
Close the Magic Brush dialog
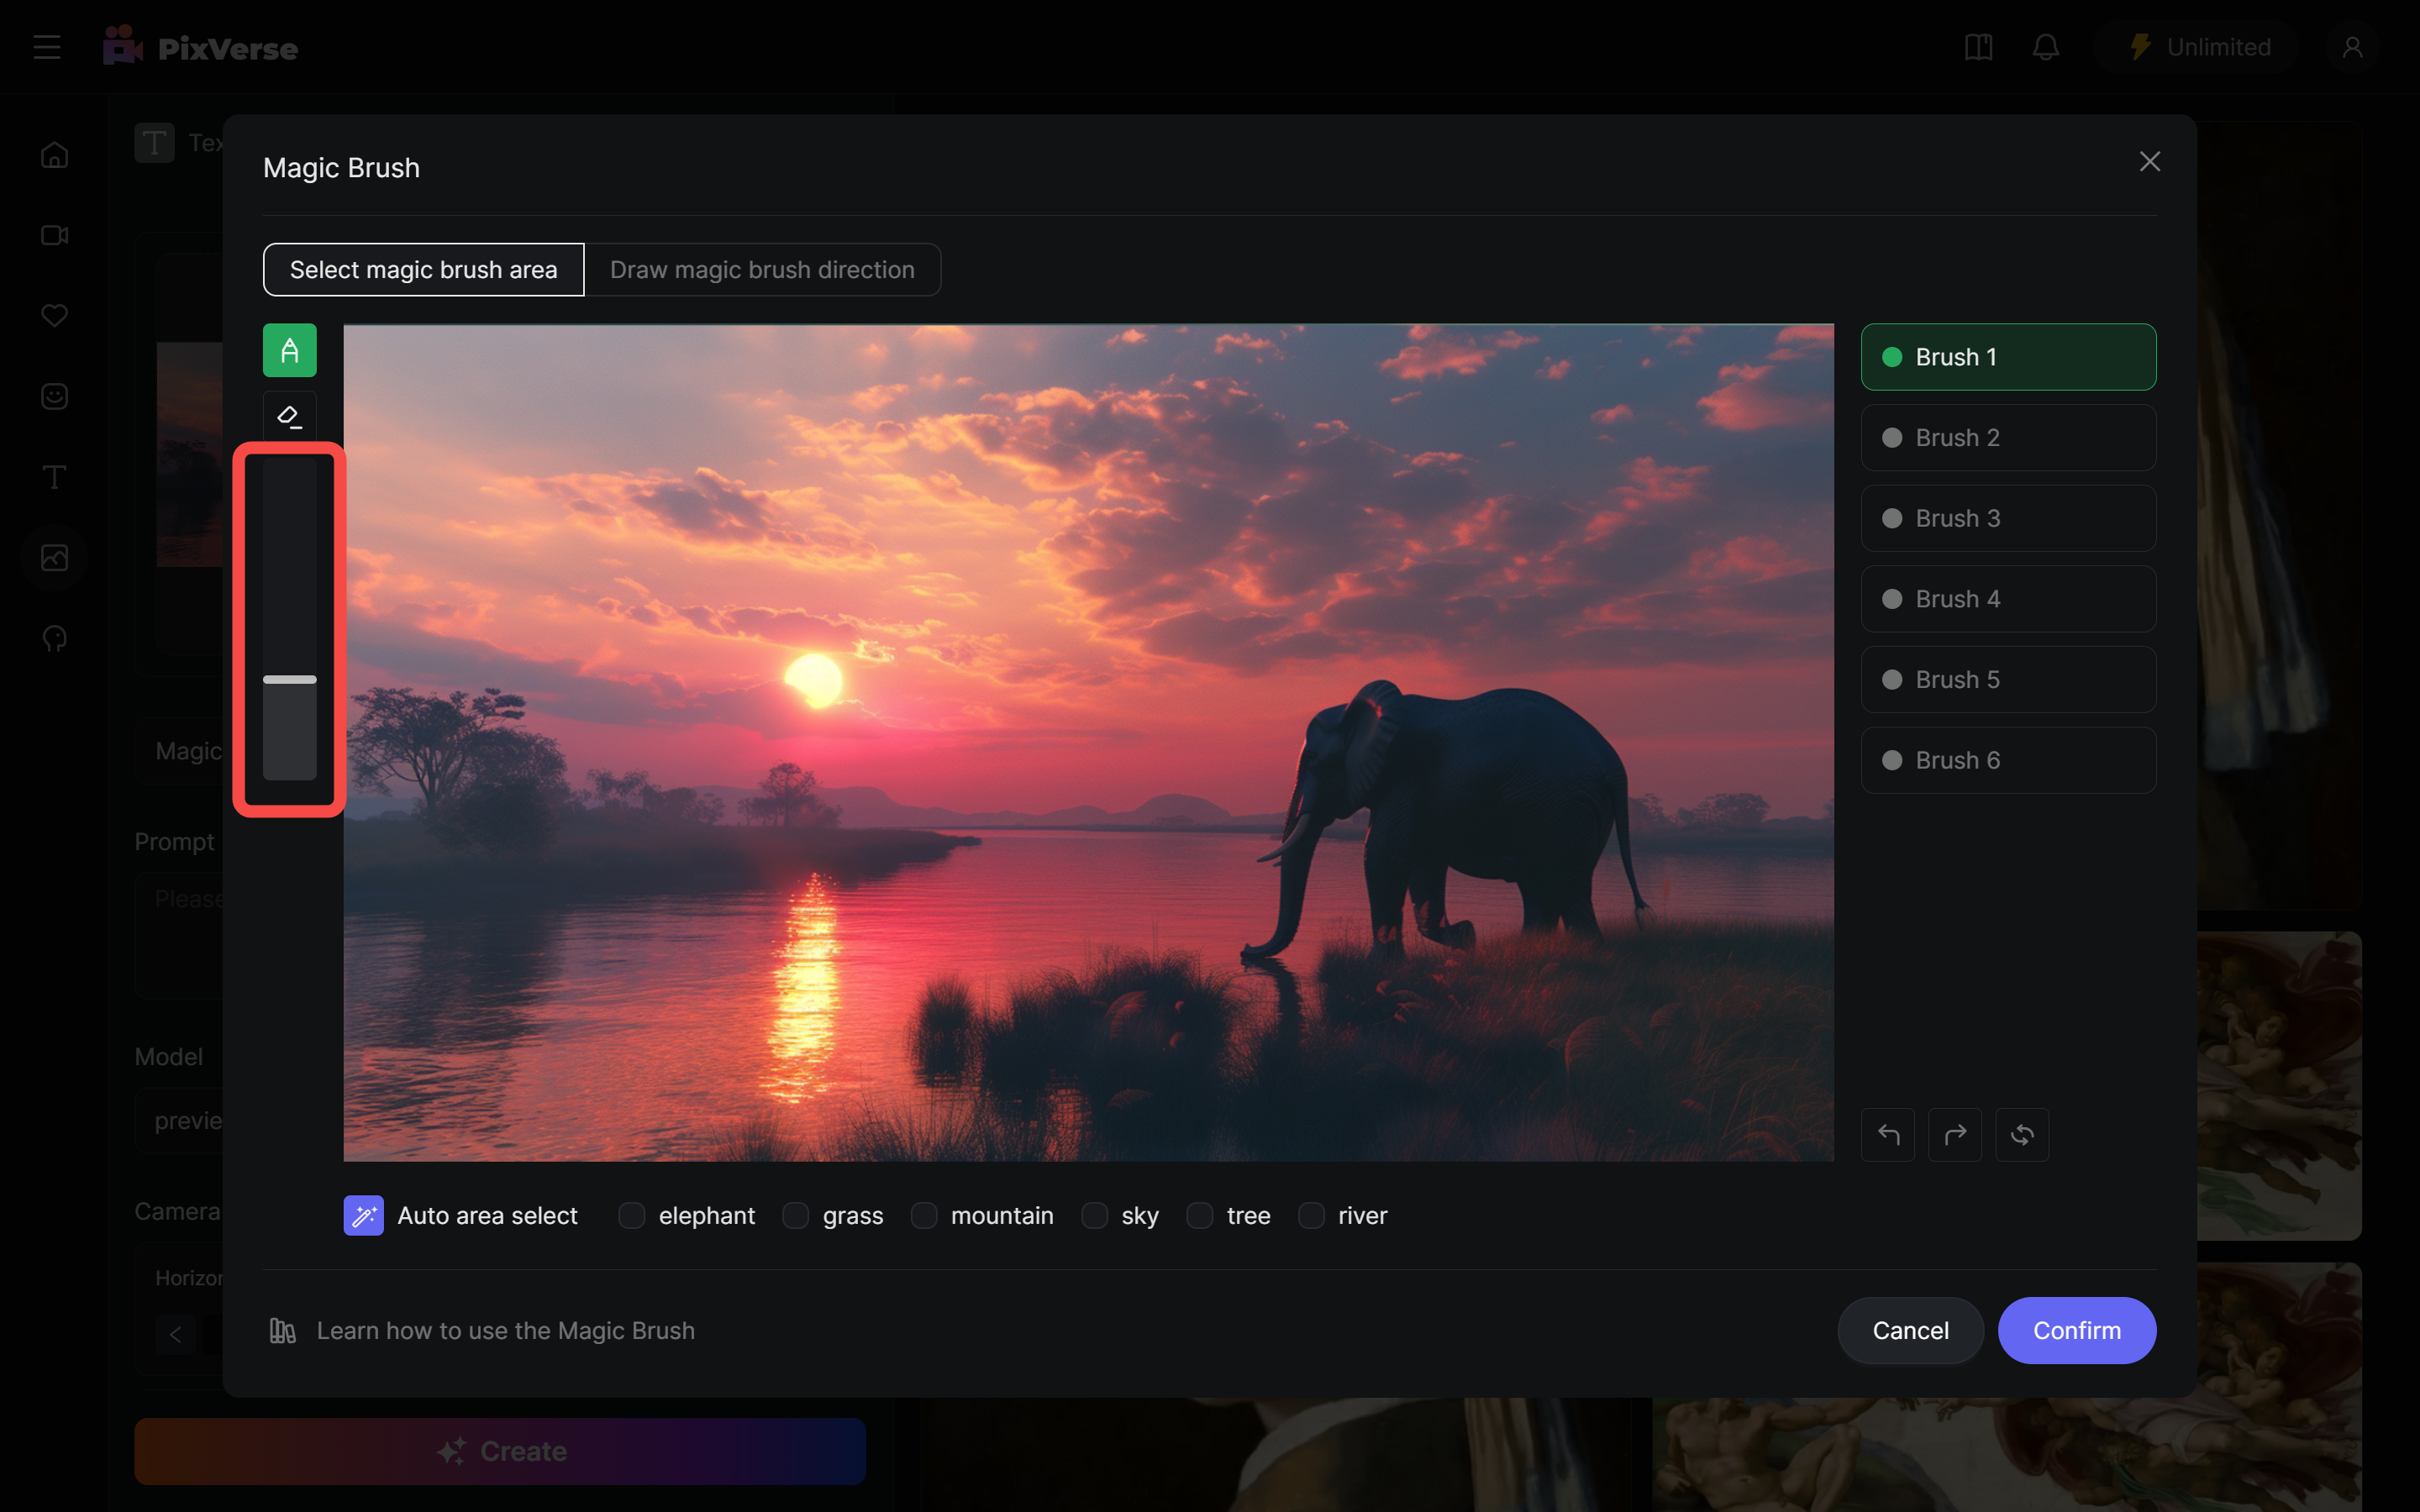click(2149, 162)
